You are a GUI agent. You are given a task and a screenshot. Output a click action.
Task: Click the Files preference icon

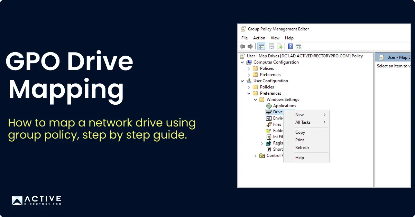coord(269,124)
